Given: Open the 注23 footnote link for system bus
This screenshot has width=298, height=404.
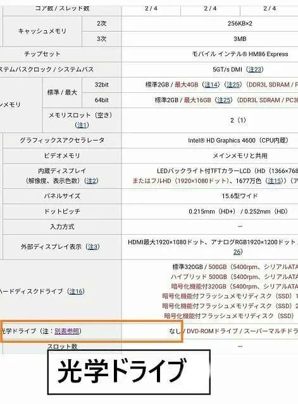Looking at the screenshot, I should pos(254,69).
